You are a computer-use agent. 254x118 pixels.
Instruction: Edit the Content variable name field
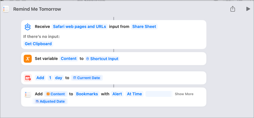[x=69, y=59]
